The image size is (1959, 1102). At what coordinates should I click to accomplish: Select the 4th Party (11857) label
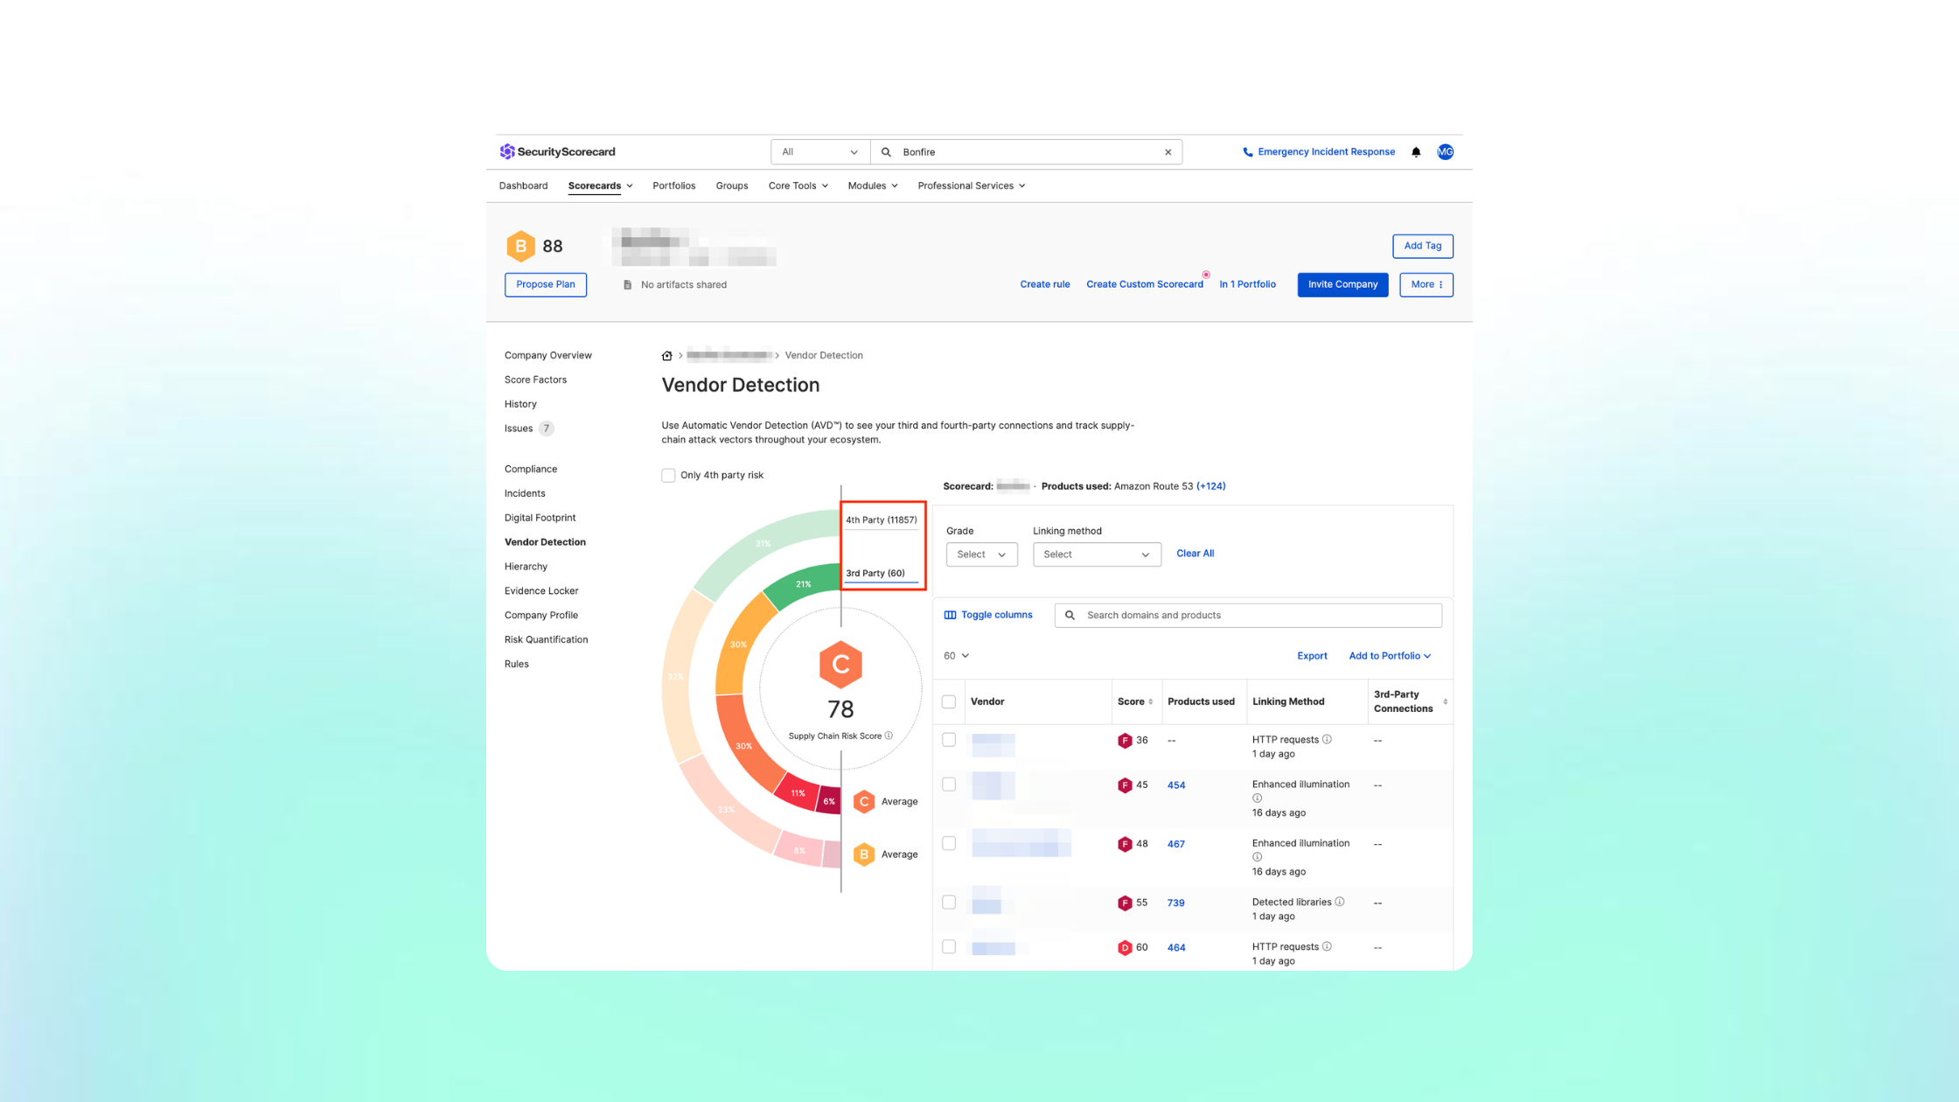(x=881, y=520)
